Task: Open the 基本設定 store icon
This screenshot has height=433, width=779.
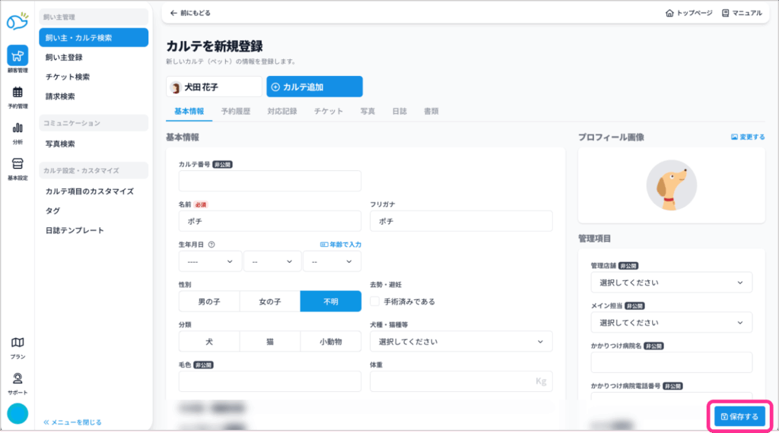Action: pos(17,165)
